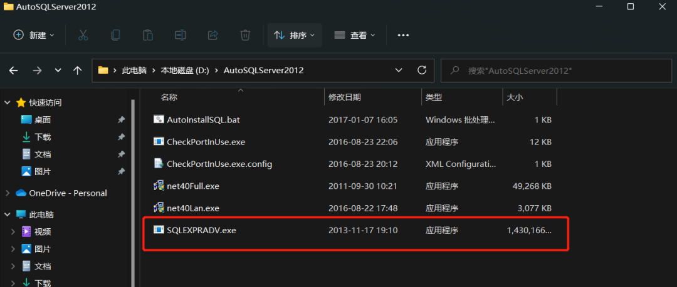
Task: Expand the 视频 tree node
Action: [x=13, y=232]
